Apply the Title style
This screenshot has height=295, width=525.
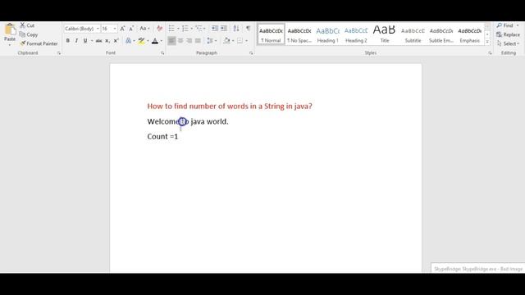385,34
